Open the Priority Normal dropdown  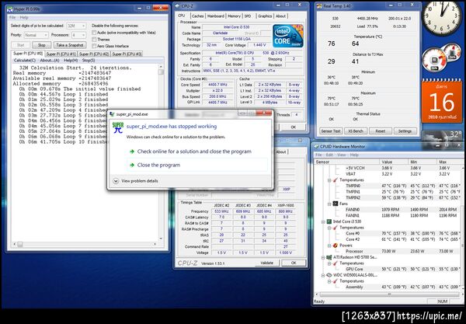coord(36,35)
